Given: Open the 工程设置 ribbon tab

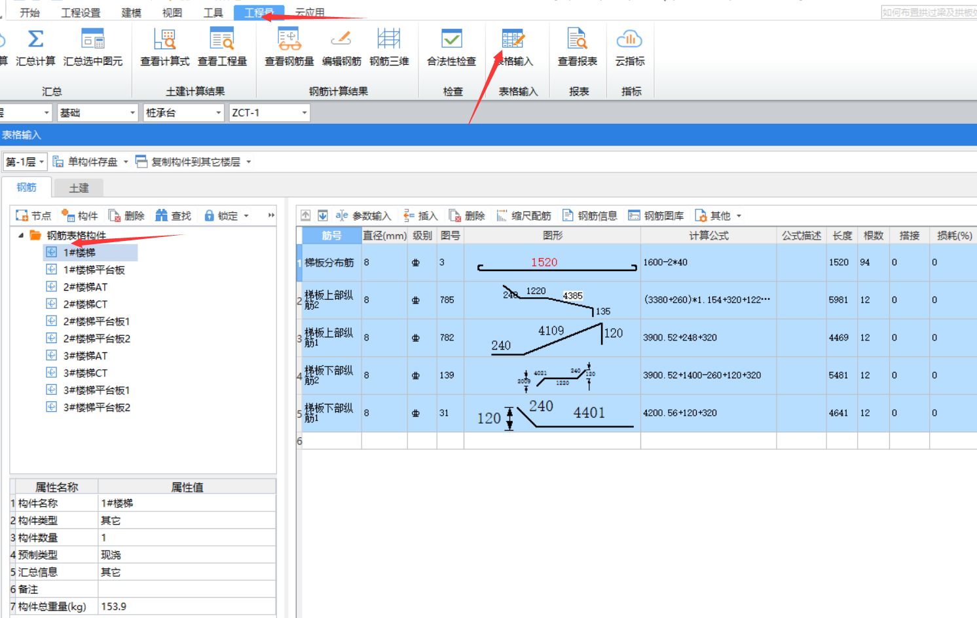Looking at the screenshot, I should coord(81,12).
